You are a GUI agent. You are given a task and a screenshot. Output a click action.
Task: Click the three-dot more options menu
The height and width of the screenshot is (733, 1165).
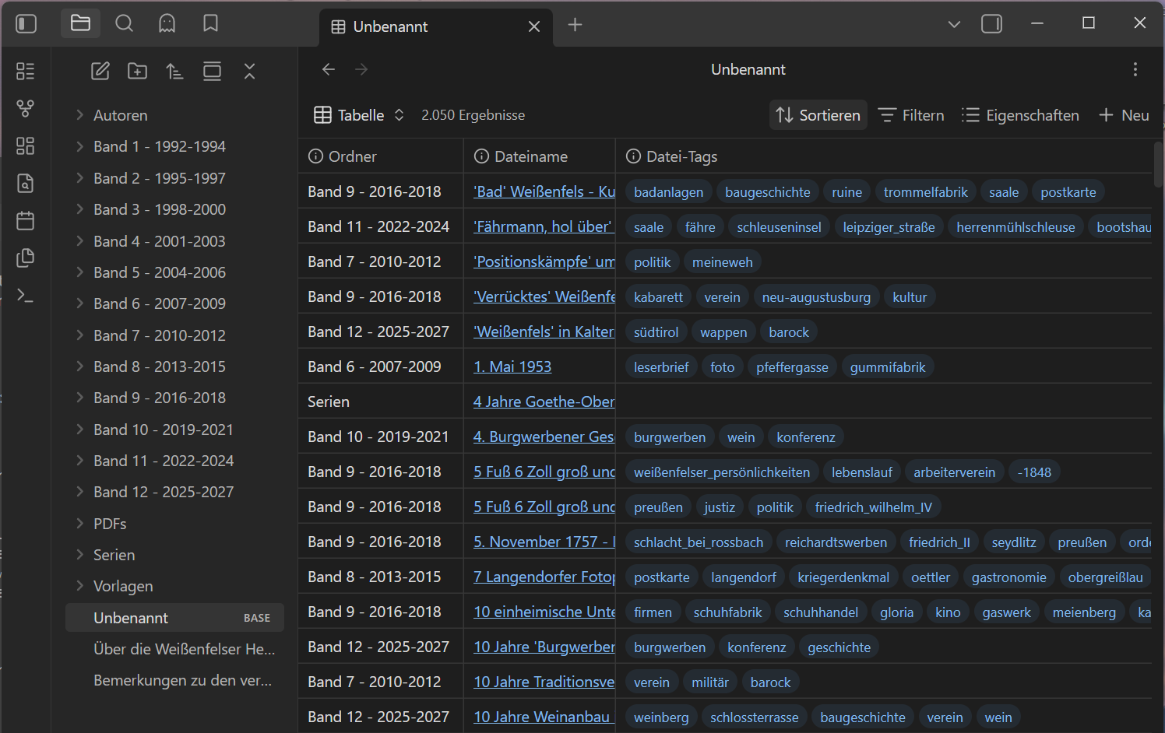[x=1135, y=69]
